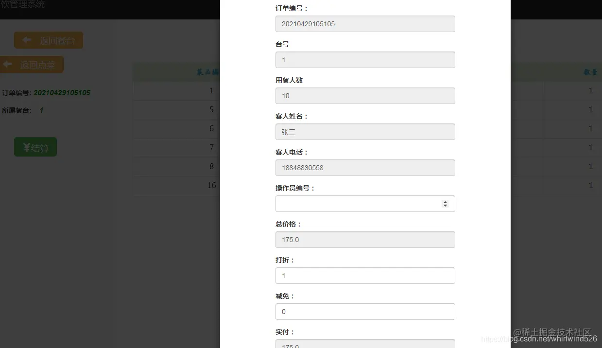
Task: Click the sidebar order number 20210429105105
Action: point(62,93)
